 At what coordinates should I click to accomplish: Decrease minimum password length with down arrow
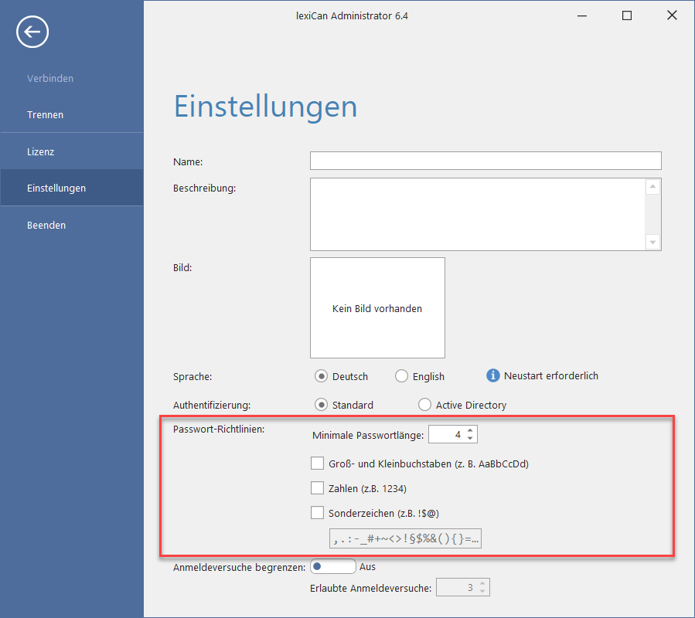tap(470, 439)
